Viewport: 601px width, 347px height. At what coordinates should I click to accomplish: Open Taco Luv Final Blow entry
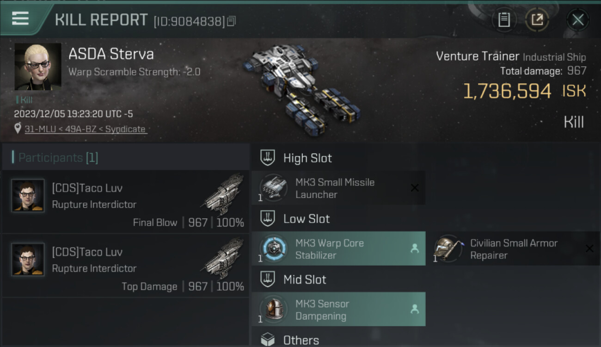click(126, 202)
